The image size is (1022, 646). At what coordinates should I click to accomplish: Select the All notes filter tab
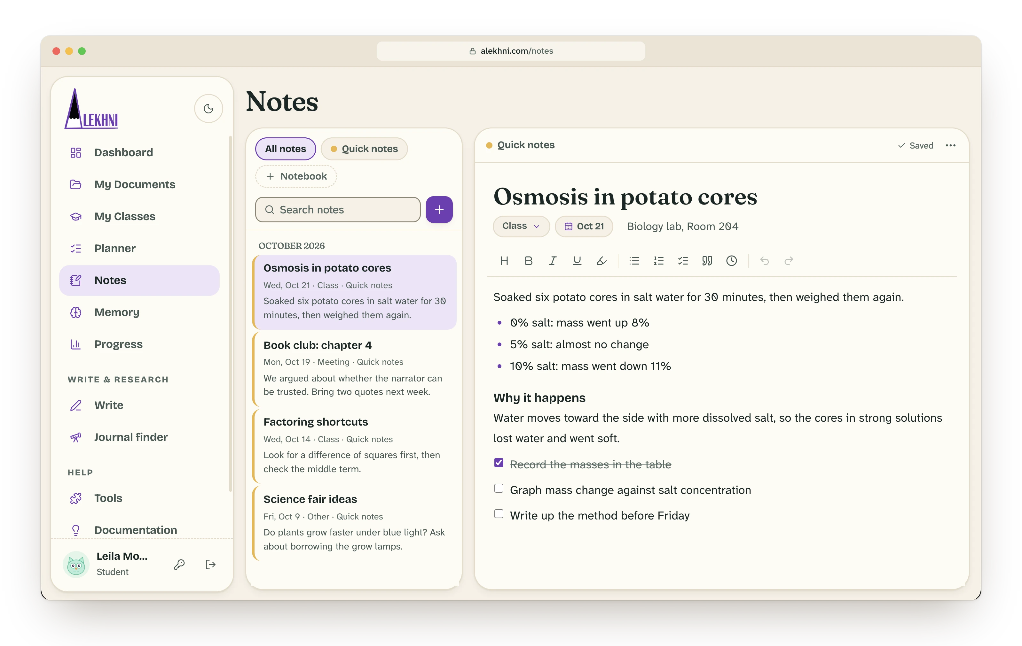285,149
